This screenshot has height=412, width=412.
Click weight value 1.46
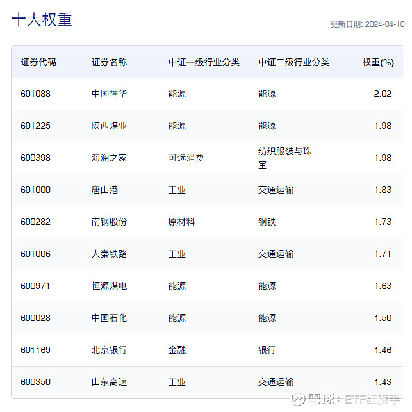point(383,350)
